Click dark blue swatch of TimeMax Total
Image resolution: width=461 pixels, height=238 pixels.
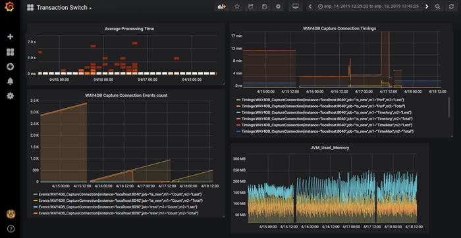pyautogui.click(x=238, y=131)
